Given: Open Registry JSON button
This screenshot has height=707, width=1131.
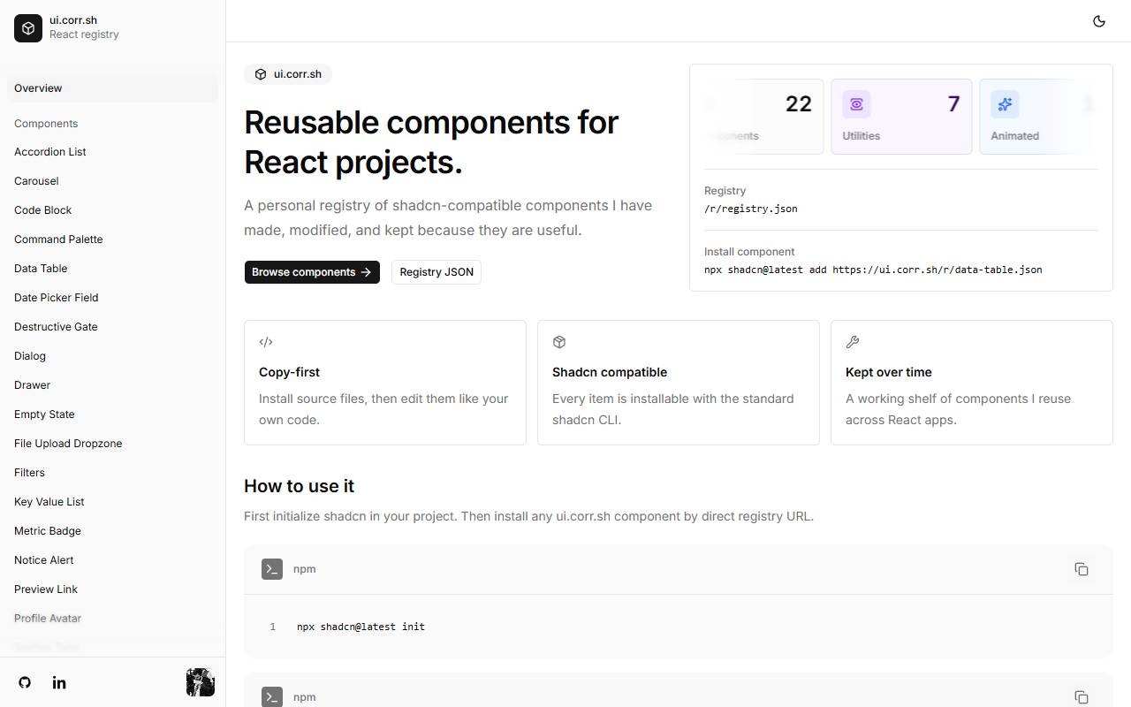Looking at the screenshot, I should tap(436, 272).
